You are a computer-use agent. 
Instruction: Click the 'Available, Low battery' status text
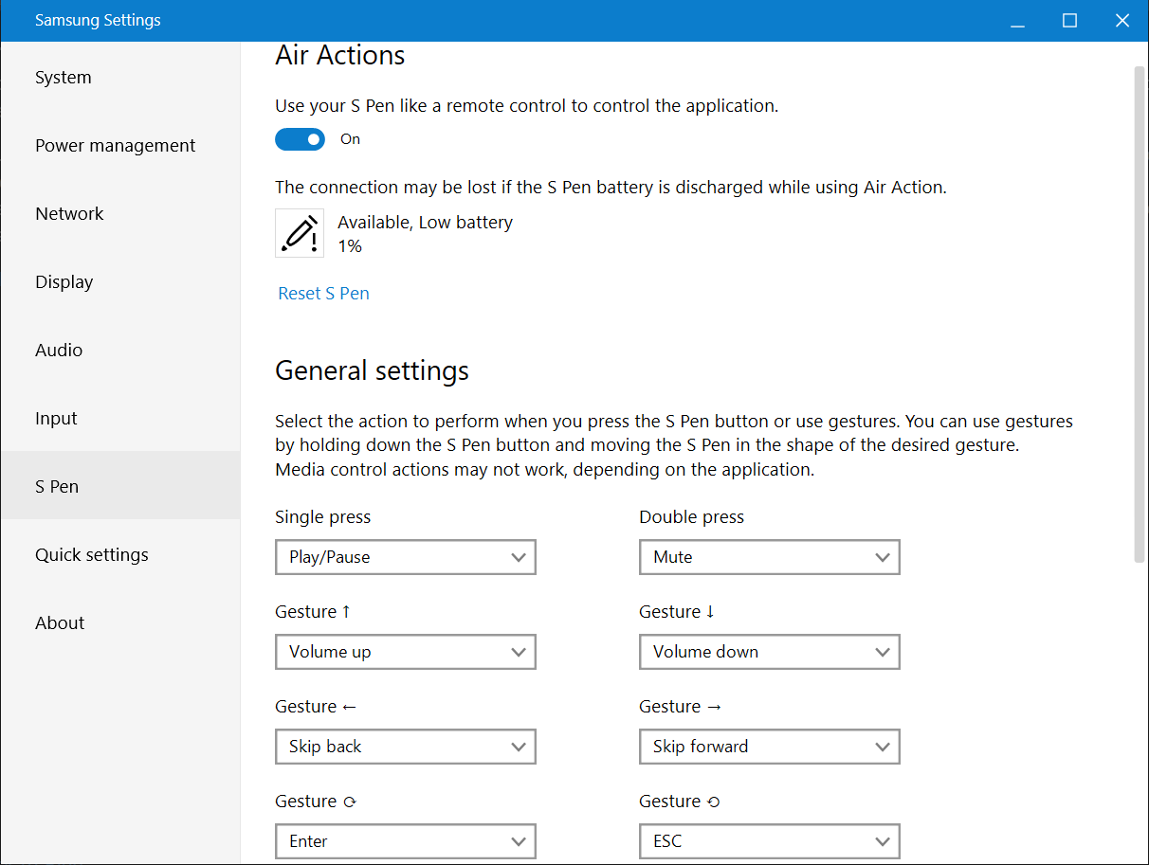[x=425, y=223]
